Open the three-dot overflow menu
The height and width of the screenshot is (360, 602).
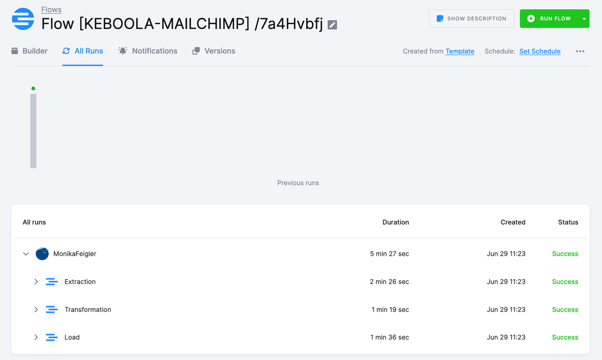580,51
